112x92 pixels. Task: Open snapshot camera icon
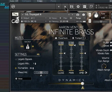78,15
